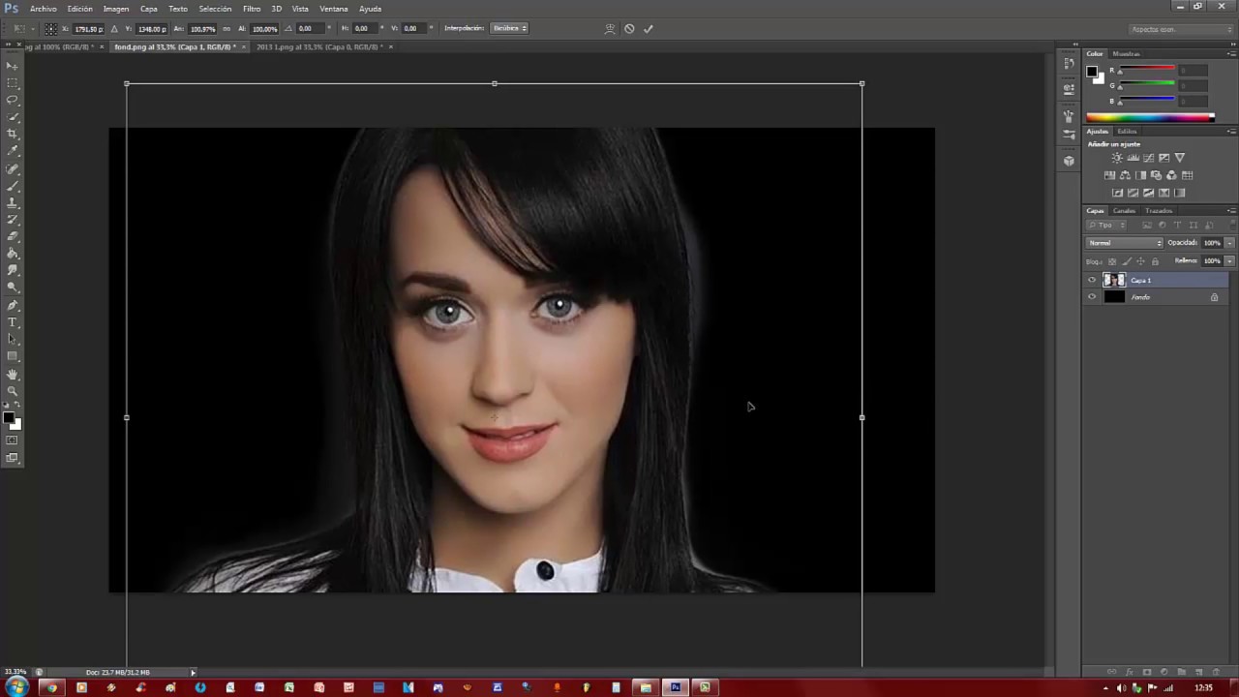Open the Archivo menu
The height and width of the screenshot is (697, 1239).
pos(43,9)
